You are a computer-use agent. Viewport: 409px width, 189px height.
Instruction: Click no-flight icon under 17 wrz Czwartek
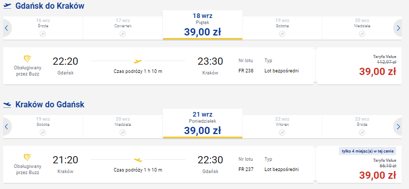(x=123, y=34)
